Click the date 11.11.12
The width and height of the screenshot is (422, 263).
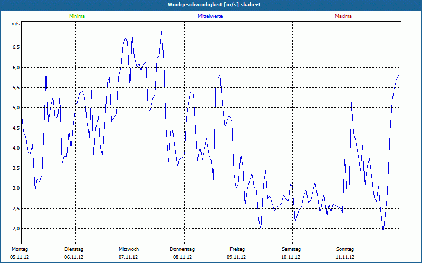pyautogui.click(x=345, y=257)
